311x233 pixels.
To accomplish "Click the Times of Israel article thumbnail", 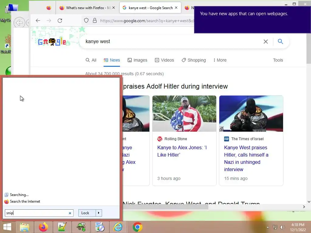I will pyautogui.click(x=251, y=113).
